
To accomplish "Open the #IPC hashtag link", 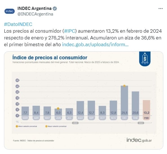I will [x=70, y=31].
